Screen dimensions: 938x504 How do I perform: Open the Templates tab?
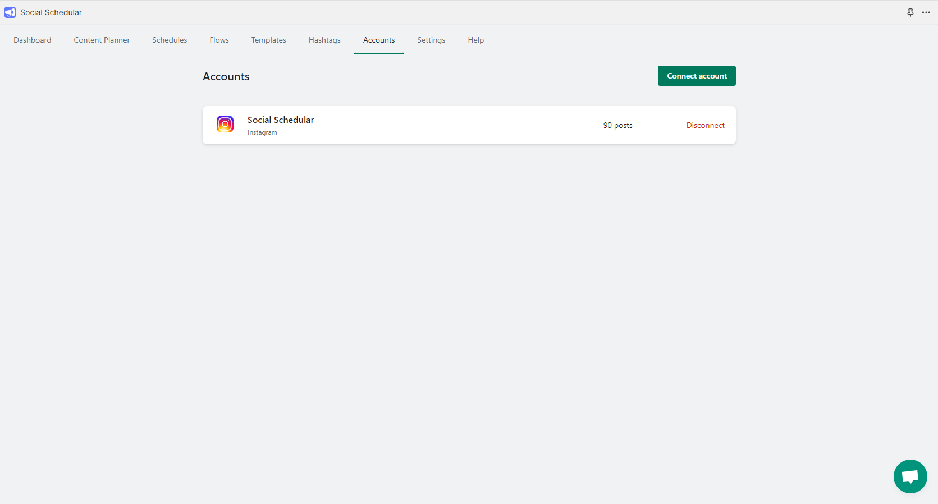pyautogui.click(x=268, y=40)
